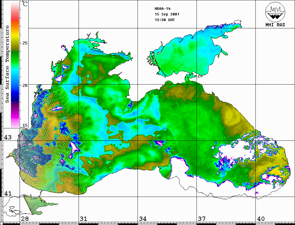The width and height of the screenshot is (295, 225).
Task: Click the longitude label '28'
Action: (25, 219)
